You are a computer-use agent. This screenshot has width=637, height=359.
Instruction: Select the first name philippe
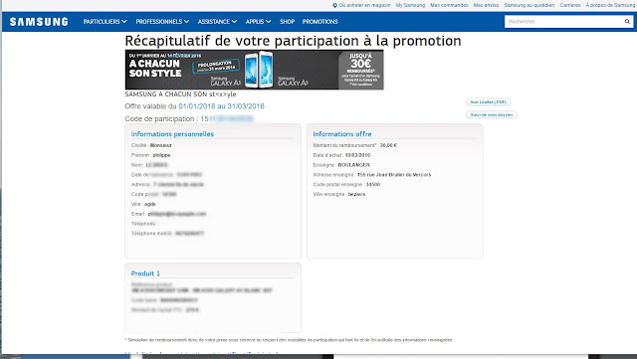coord(161,155)
